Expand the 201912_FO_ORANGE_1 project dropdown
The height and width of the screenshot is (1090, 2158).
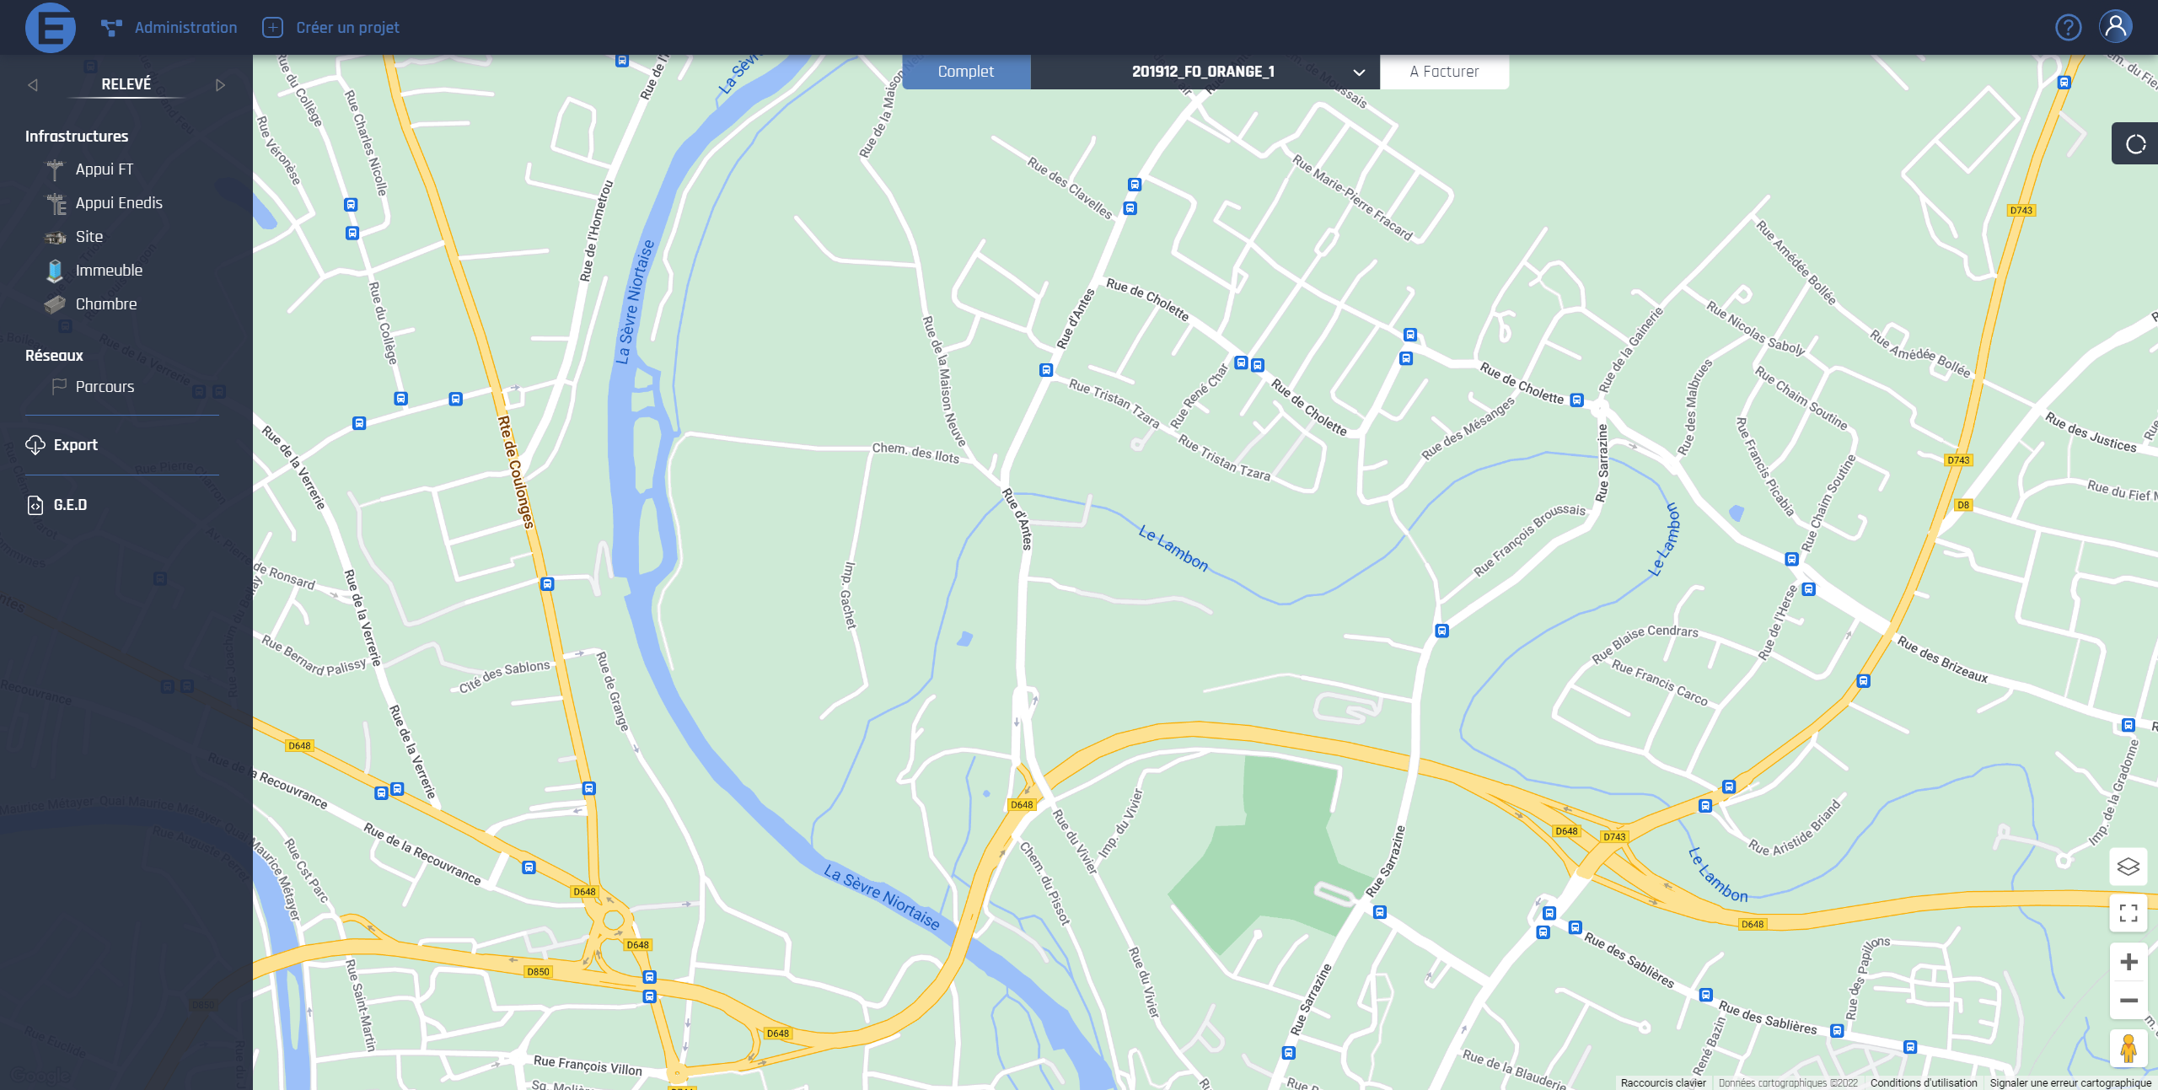click(1358, 72)
